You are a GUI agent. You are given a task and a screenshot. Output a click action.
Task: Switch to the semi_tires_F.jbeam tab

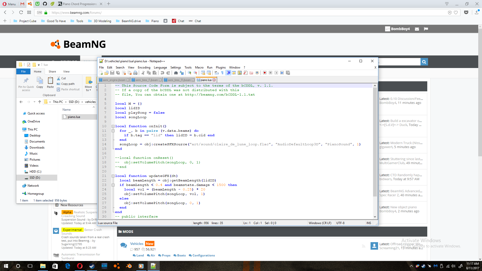pos(147,80)
